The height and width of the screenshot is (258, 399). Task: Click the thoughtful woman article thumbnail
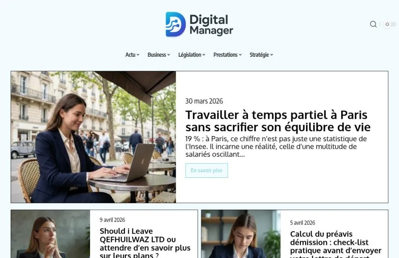click(x=50, y=234)
